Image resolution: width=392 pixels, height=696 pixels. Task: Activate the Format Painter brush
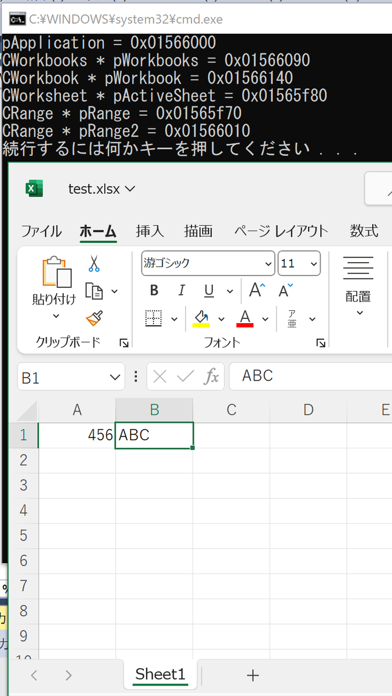click(x=94, y=318)
